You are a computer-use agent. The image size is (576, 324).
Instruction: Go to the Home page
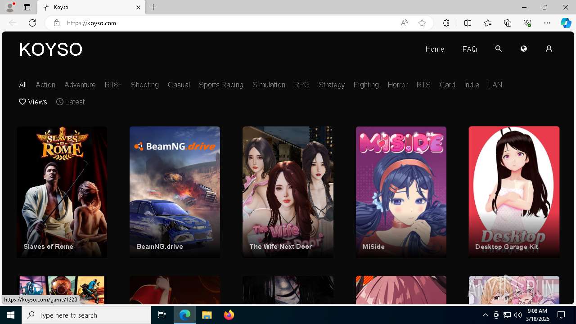coord(435,49)
